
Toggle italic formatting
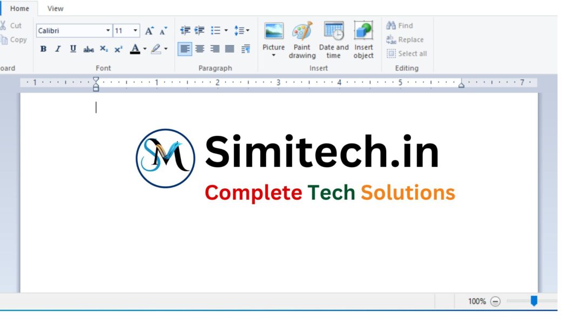(x=57, y=49)
